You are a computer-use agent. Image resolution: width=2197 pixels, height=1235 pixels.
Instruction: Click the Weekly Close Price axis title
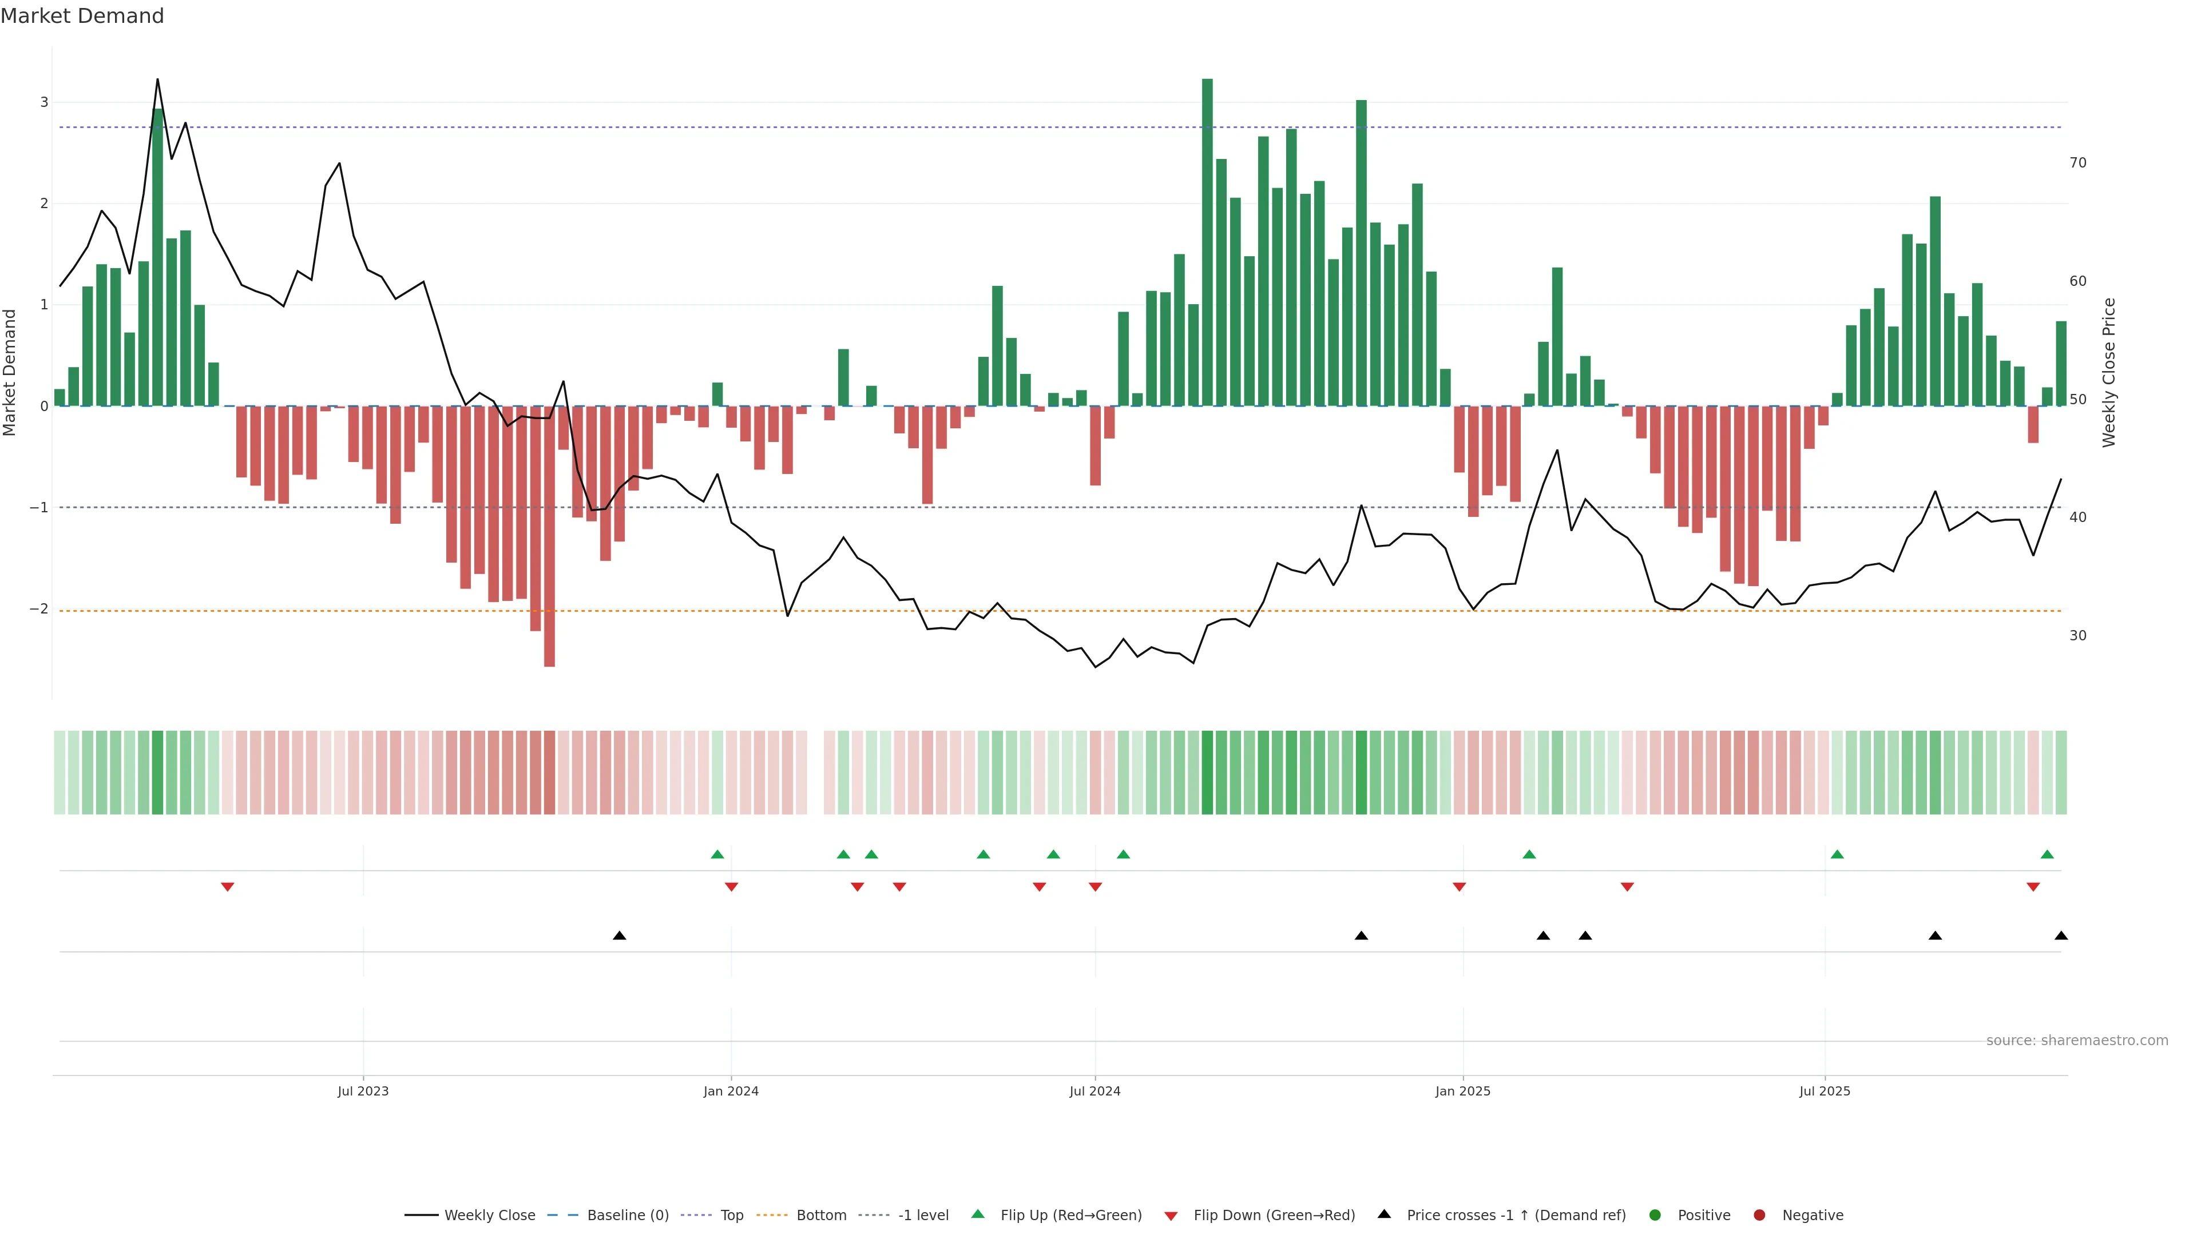click(x=2109, y=372)
